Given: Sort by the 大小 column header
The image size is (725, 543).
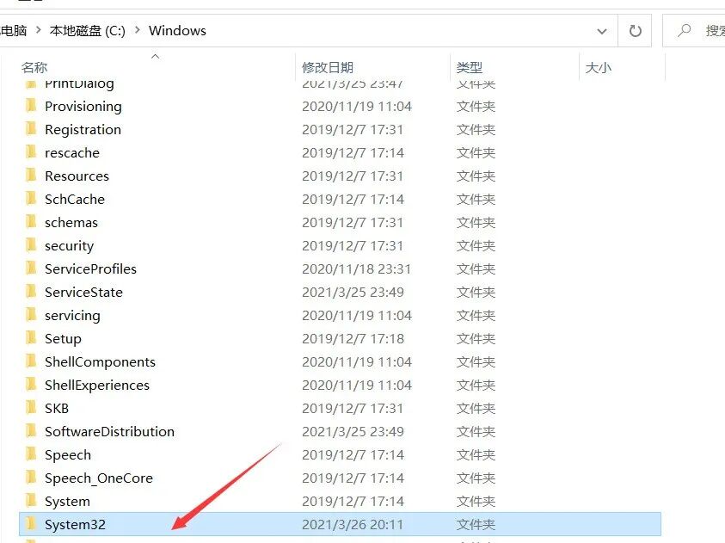Looking at the screenshot, I should point(598,67).
